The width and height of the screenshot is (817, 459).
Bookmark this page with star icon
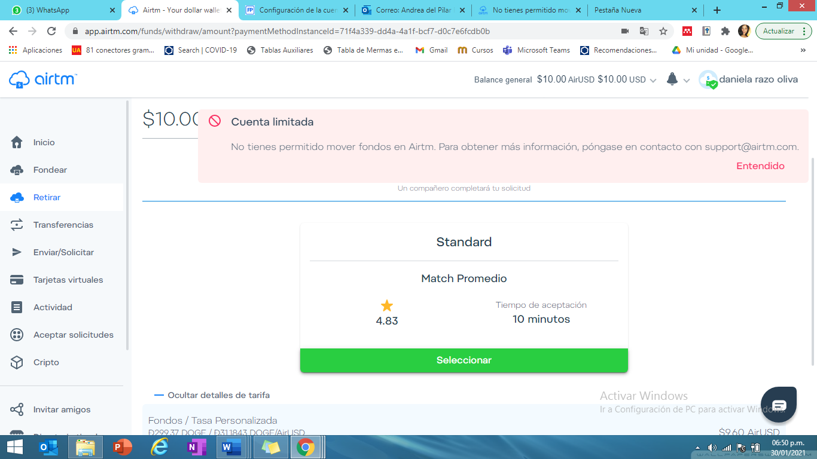coord(663,31)
